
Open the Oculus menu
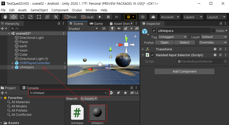[x=77, y=10]
